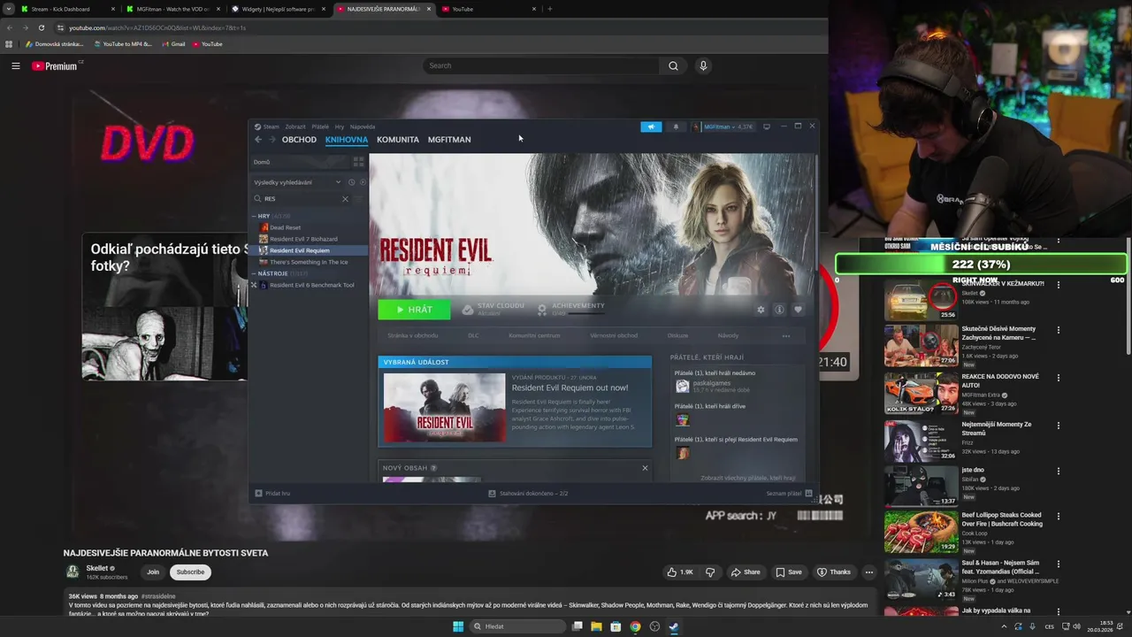Click the Steam Big Picture monitor icon
Image resolution: width=1132 pixels, height=637 pixels.
(x=767, y=127)
